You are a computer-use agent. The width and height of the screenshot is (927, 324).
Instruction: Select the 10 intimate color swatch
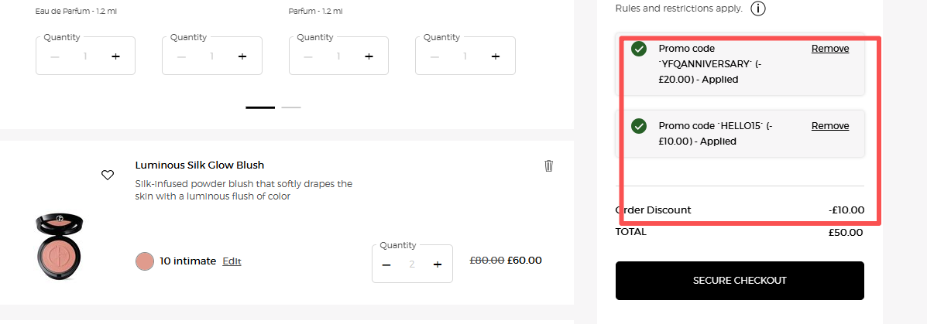pyautogui.click(x=145, y=261)
